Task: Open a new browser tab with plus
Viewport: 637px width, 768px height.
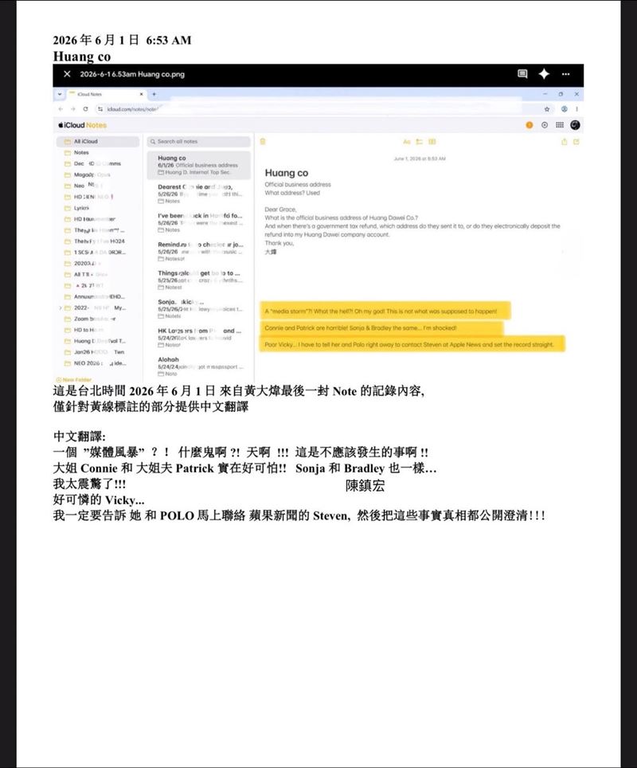Action: click(154, 94)
